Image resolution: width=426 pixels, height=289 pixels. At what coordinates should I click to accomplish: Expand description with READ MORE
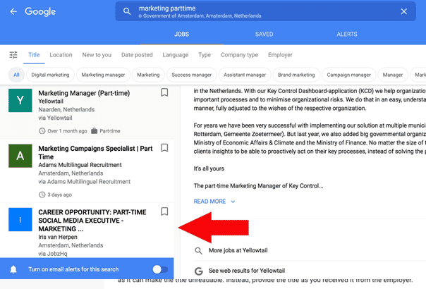(209, 202)
